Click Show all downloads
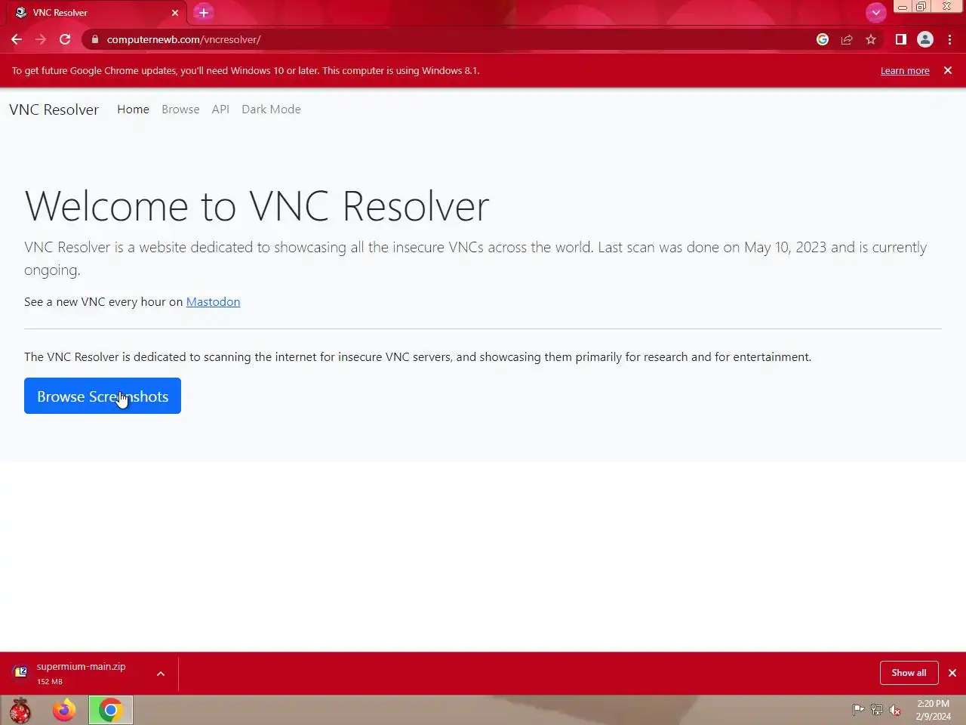966x725 pixels. (x=909, y=673)
